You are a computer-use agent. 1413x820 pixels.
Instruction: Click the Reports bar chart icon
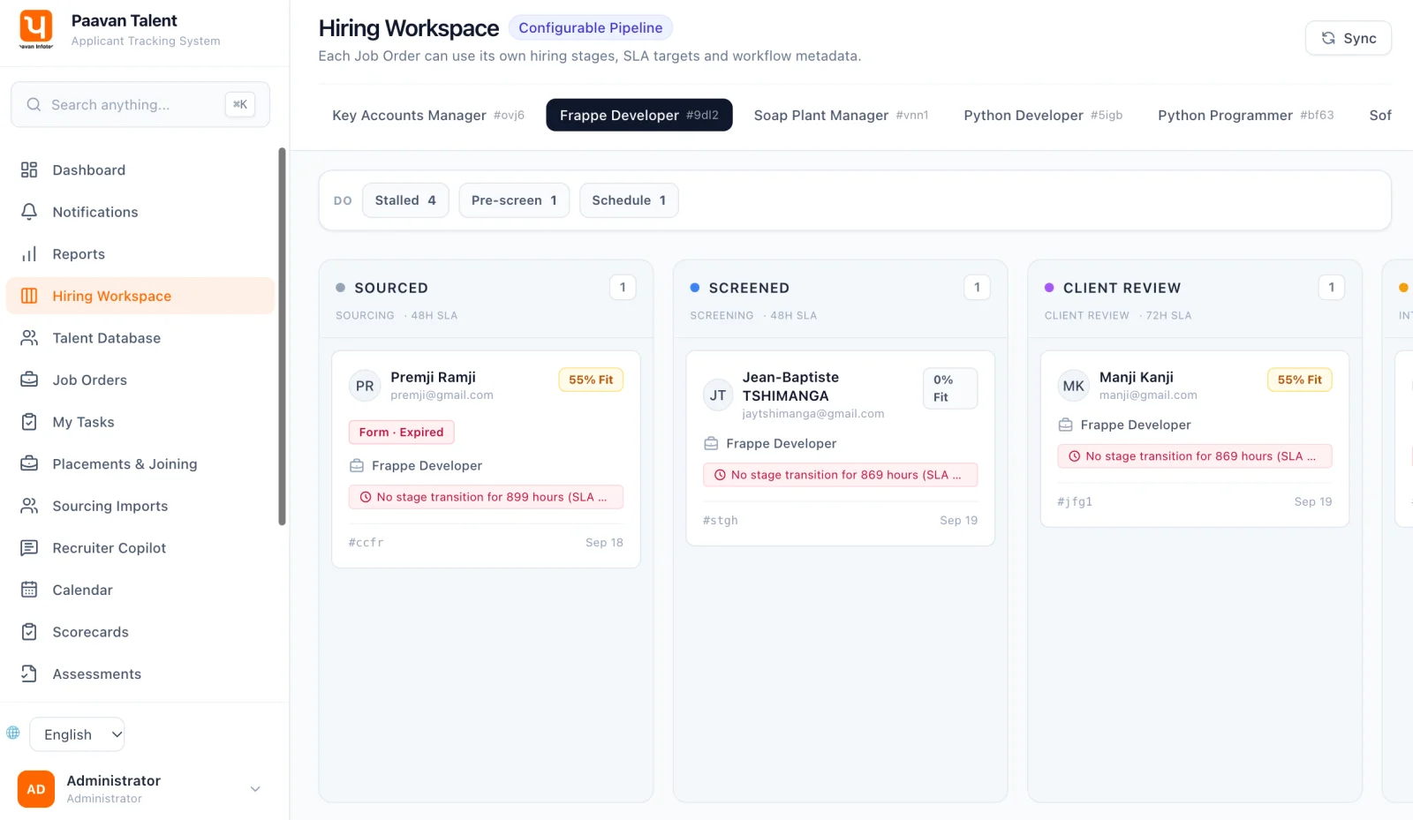click(x=29, y=254)
